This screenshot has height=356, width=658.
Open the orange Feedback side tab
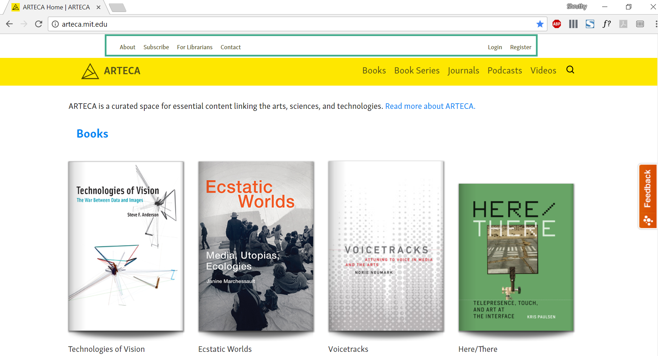pyautogui.click(x=648, y=196)
